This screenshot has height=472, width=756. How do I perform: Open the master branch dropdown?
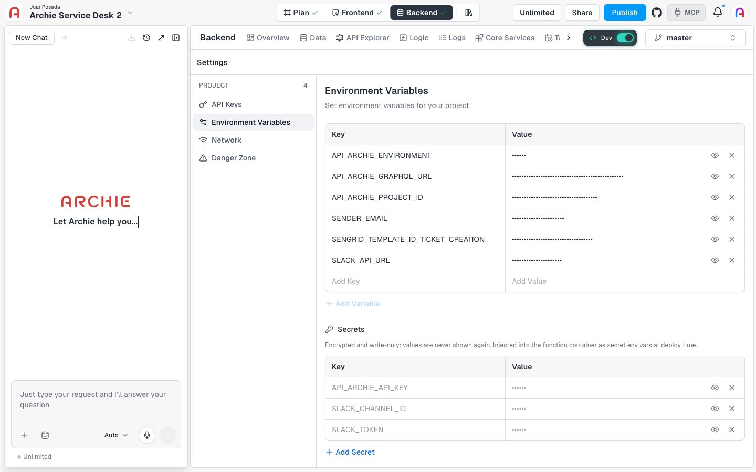point(695,38)
